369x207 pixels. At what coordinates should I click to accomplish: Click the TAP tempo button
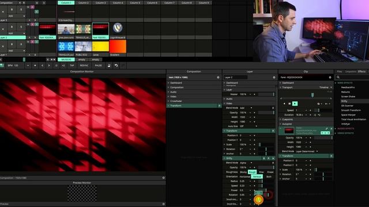[x=71, y=66]
